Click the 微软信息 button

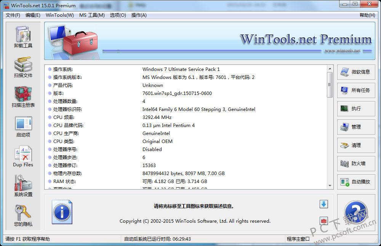356,72
